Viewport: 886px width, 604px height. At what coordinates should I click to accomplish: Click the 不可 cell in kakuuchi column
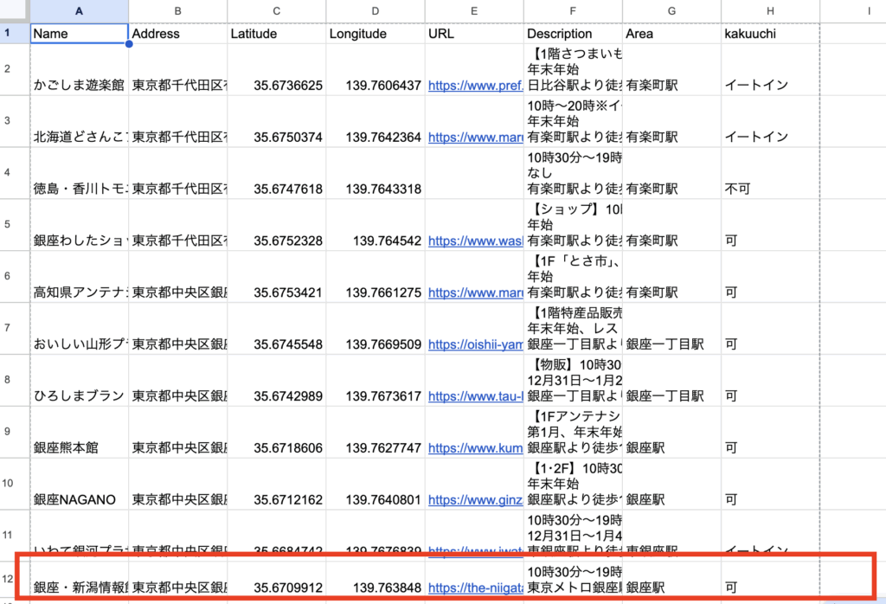pyautogui.click(x=770, y=189)
